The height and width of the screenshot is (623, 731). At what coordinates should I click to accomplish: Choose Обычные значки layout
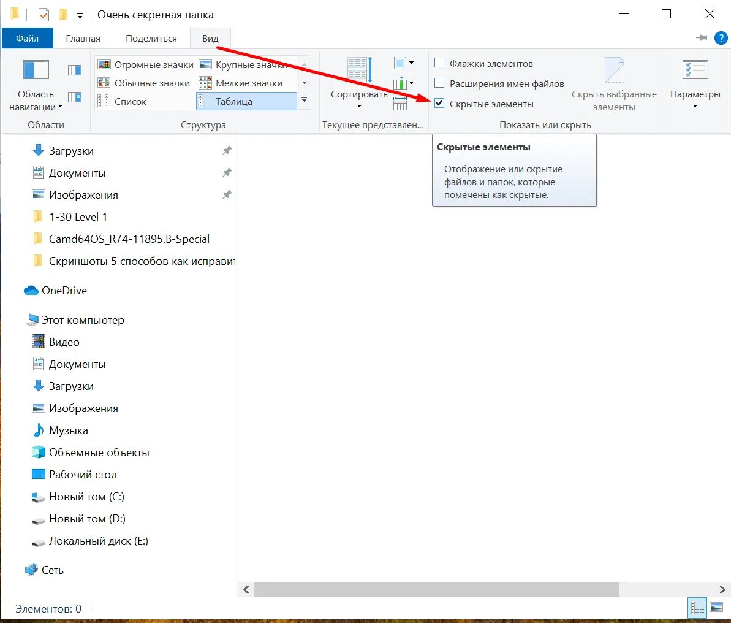point(143,83)
